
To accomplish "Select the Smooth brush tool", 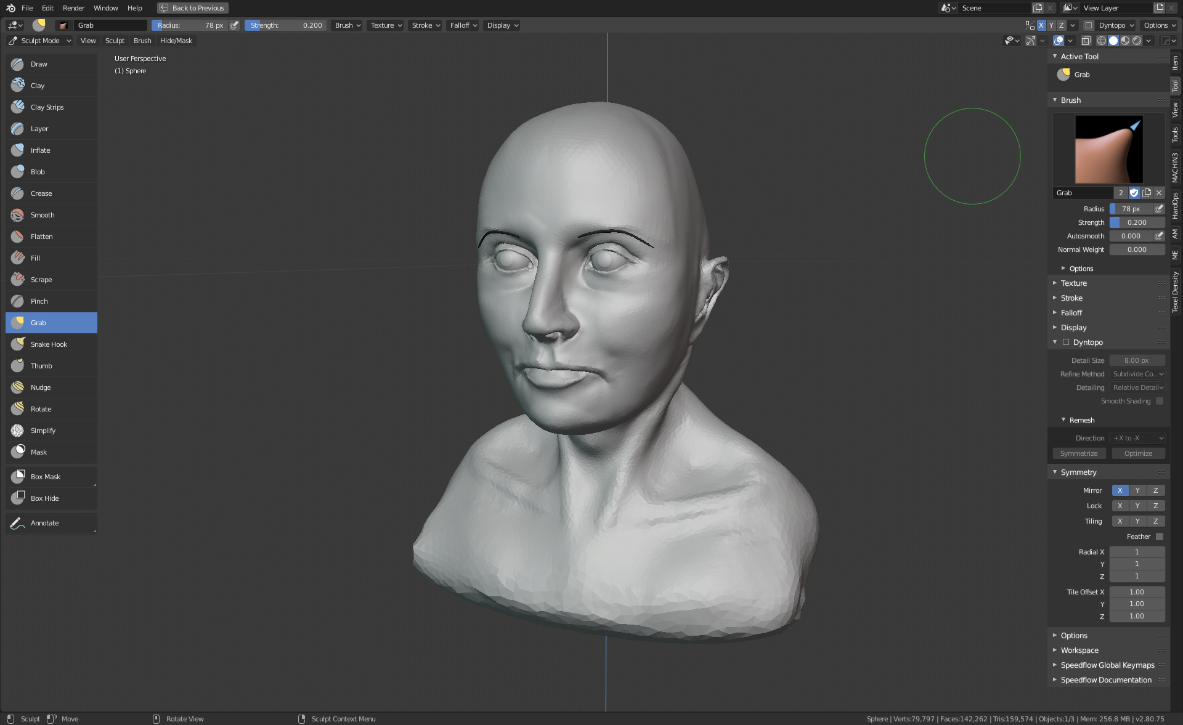I will (43, 215).
